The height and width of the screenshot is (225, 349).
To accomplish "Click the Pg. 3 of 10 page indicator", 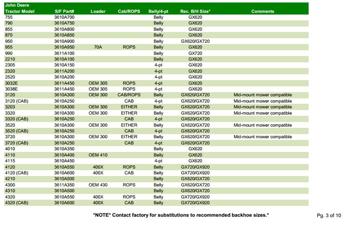I will pyautogui.click(x=329, y=215).
